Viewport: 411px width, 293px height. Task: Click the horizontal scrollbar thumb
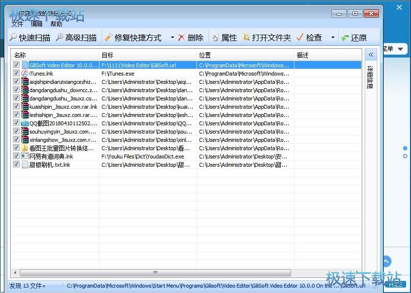pos(156,273)
